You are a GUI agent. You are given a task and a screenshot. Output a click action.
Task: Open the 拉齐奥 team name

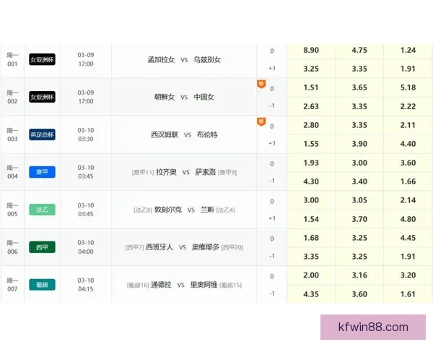tap(166, 172)
